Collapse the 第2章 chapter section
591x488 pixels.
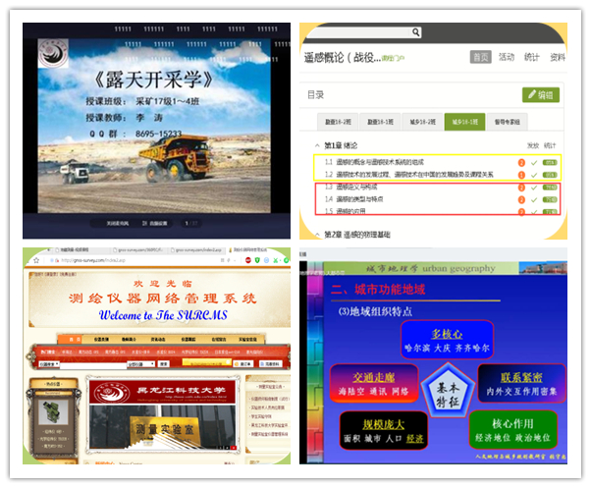(316, 235)
